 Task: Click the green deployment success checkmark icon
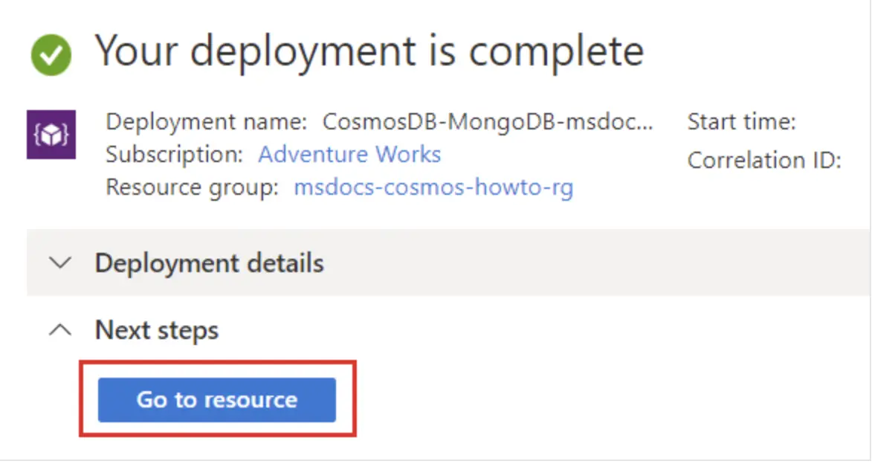[51, 54]
